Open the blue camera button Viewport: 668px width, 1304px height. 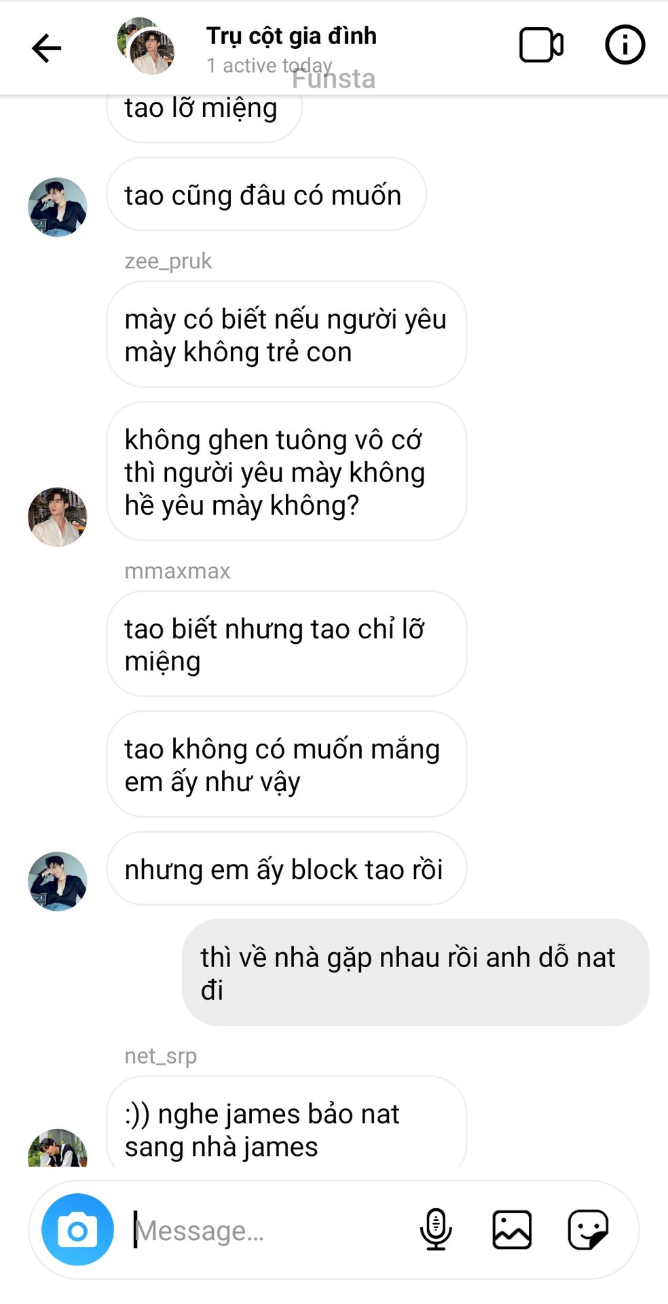[77, 1229]
